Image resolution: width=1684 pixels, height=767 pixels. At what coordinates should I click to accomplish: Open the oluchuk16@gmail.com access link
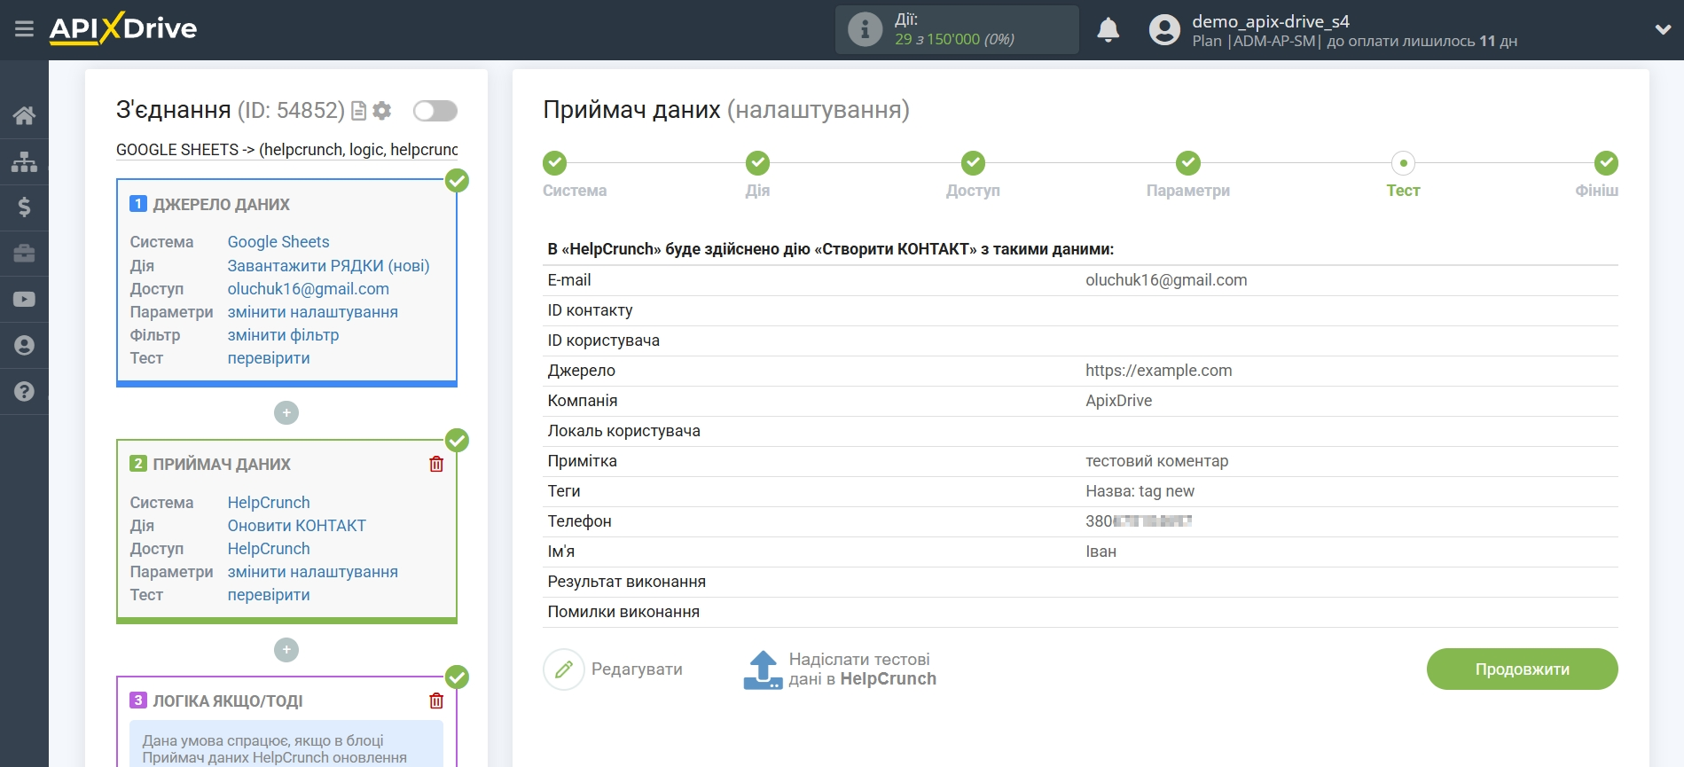309,289
